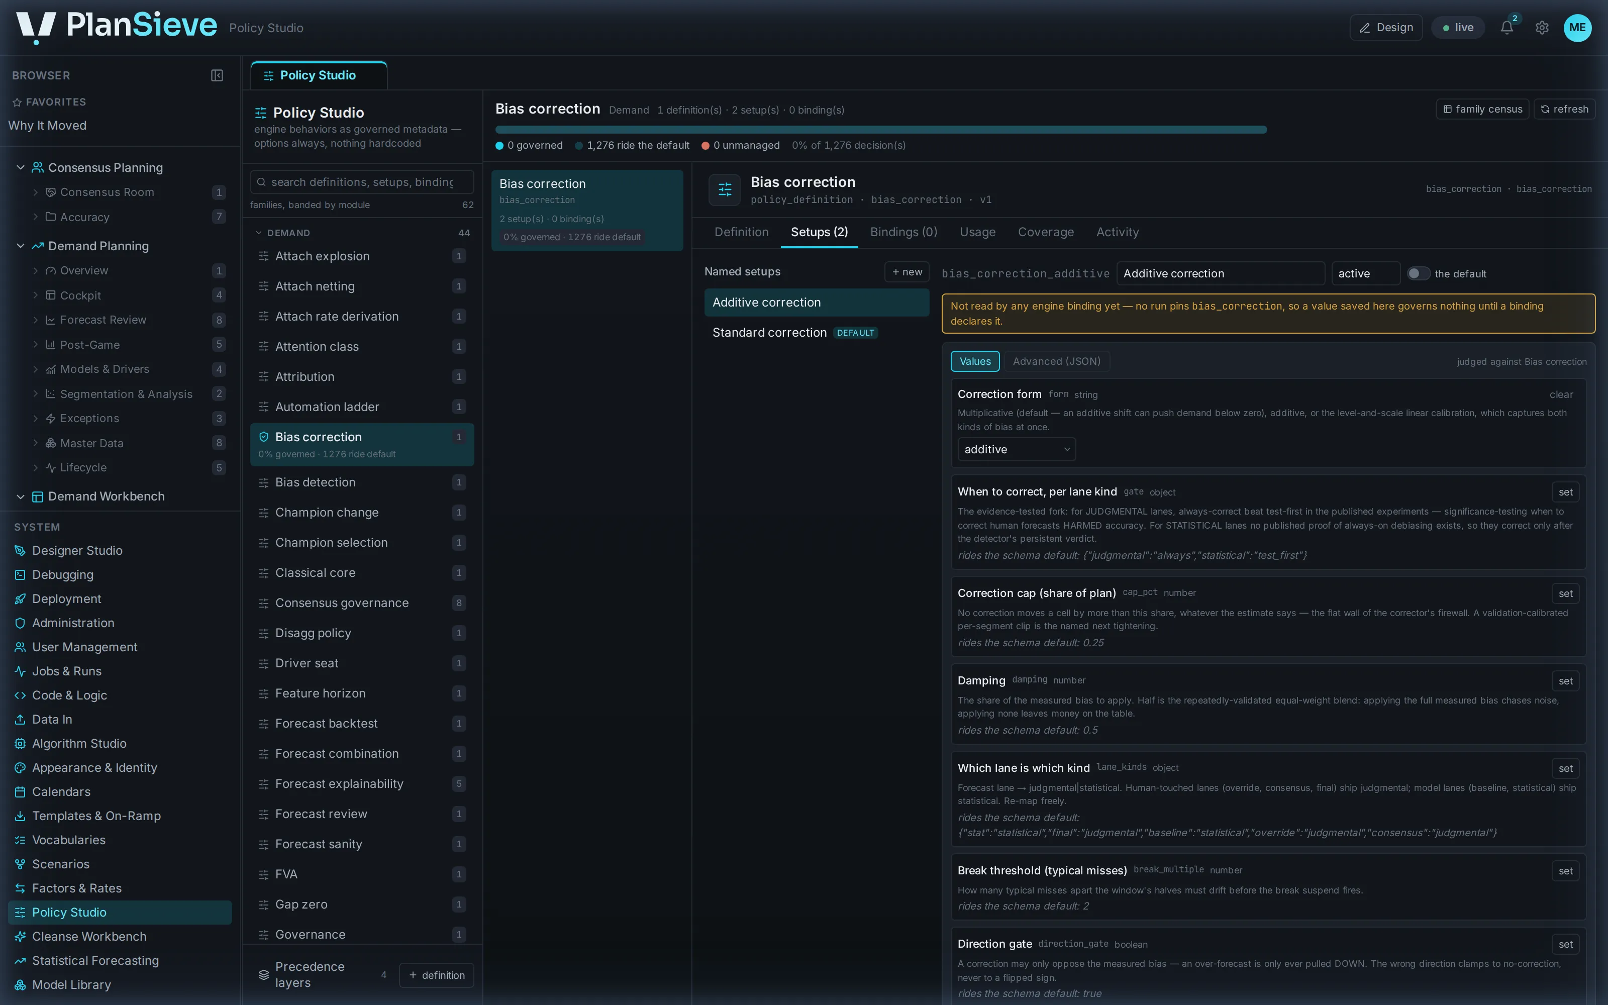The height and width of the screenshot is (1005, 1608).
Task: Expand the Forecast Review tree item
Action: [35, 320]
